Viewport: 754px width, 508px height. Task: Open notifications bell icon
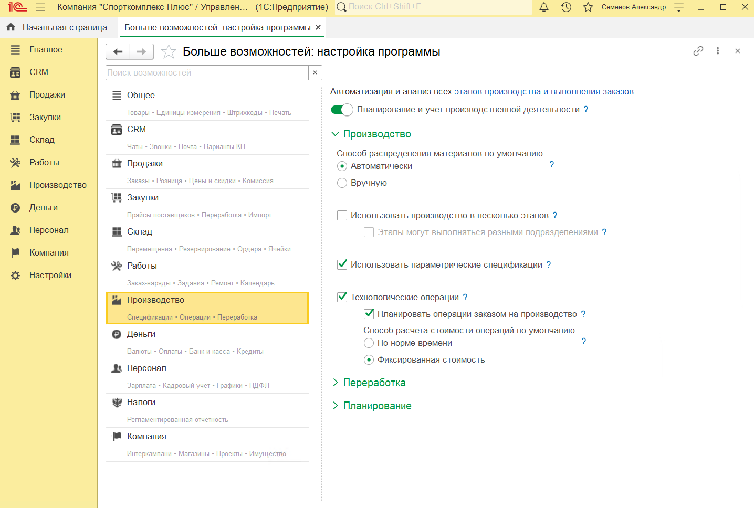(544, 7)
